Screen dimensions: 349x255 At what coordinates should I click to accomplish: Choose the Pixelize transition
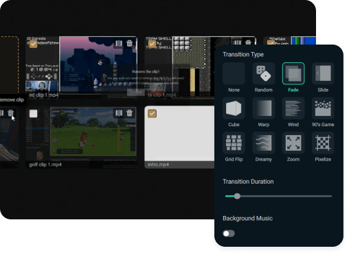pyautogui.click(x=323, y=143)
